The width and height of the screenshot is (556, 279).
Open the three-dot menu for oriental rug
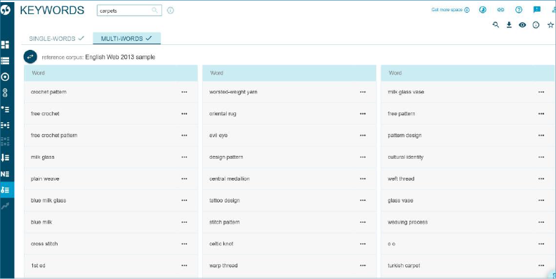(362, 114)
